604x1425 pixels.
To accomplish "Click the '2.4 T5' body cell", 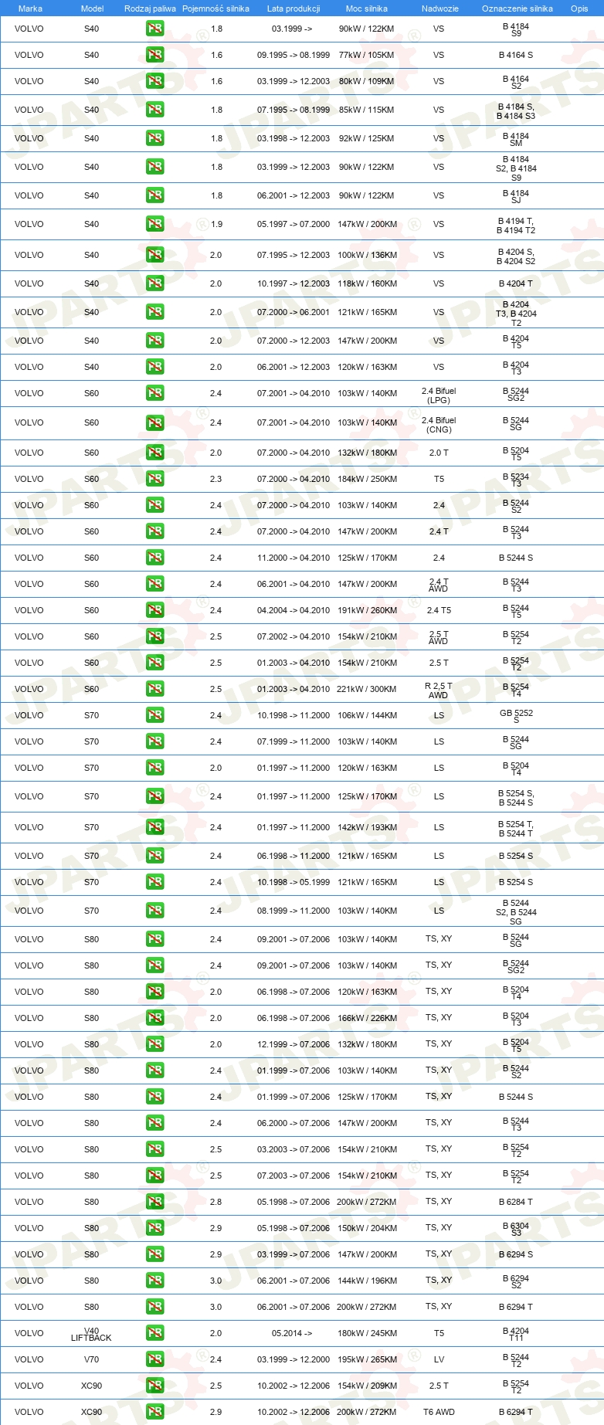I will click(439, 610).
